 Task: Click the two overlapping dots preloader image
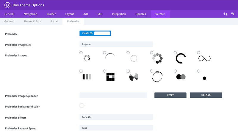[x=181, y=77]
